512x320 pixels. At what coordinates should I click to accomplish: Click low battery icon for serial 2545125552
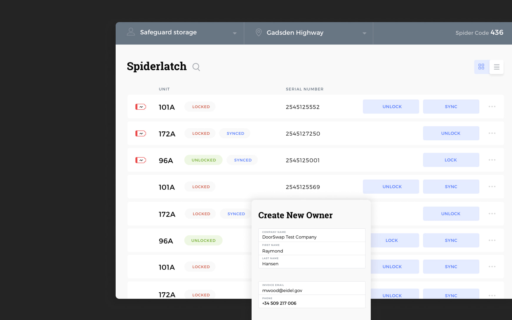140,107
